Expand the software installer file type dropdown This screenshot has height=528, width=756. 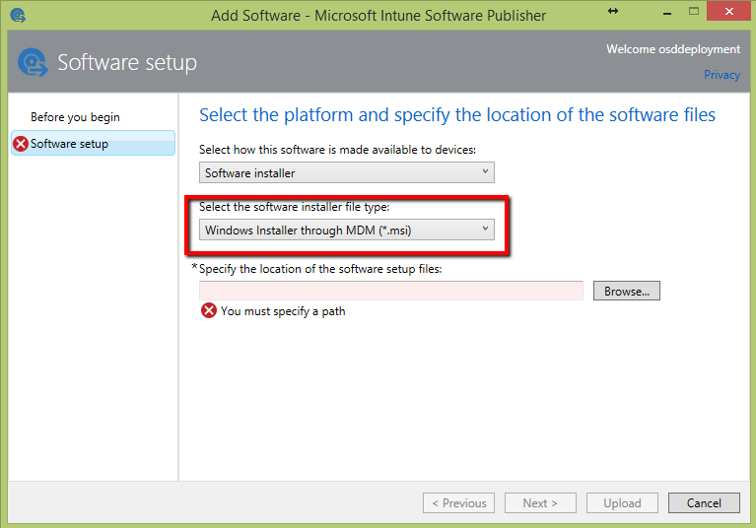346,230
